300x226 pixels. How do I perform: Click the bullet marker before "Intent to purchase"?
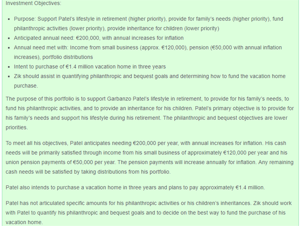[8, 67]
